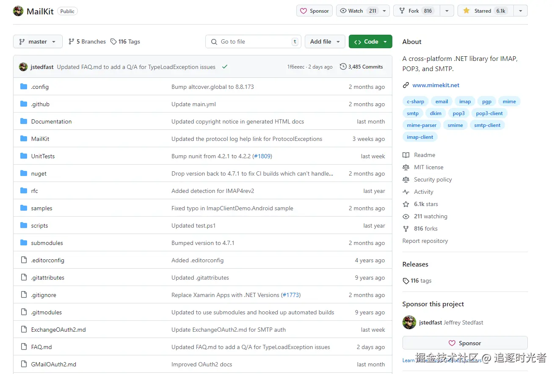Click the rfc folder icon
557x374 pixels.
(24, 191)
